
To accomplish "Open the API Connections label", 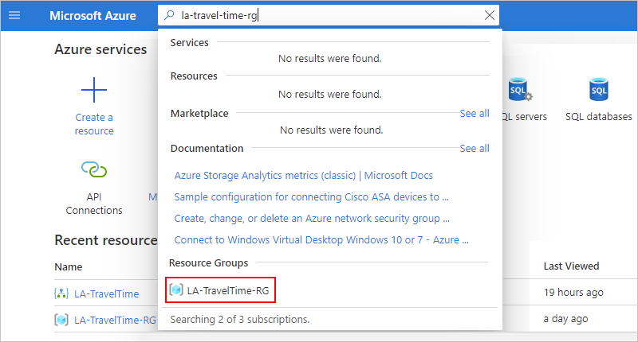I will 94,204.
